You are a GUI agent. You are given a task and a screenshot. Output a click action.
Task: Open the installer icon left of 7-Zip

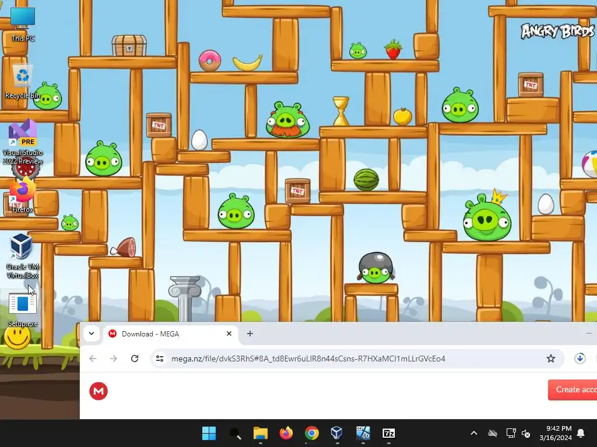(363, 433)
